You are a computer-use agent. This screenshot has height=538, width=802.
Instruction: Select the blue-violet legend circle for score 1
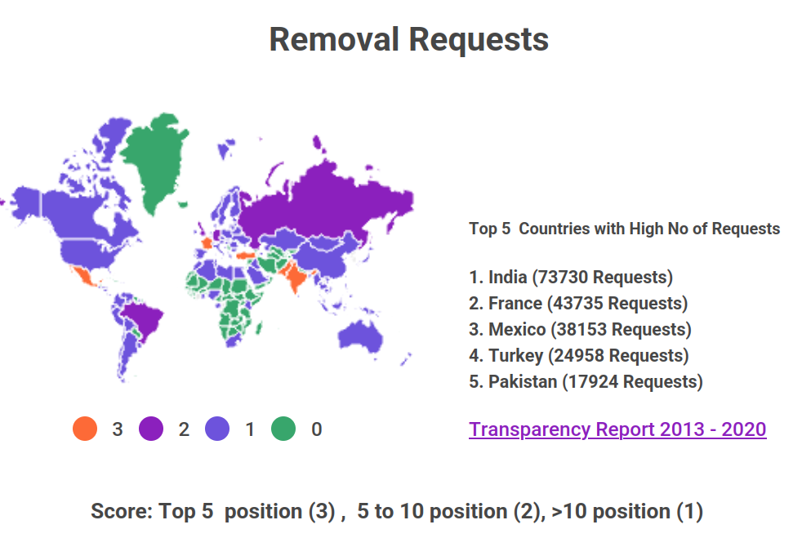[217, 429]
